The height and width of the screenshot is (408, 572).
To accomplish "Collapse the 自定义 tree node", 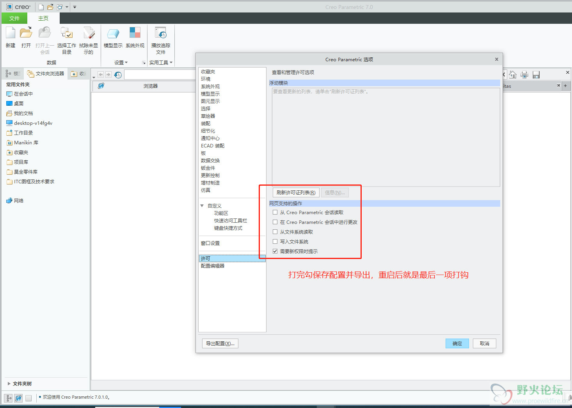I will click(x=202, y=206).
